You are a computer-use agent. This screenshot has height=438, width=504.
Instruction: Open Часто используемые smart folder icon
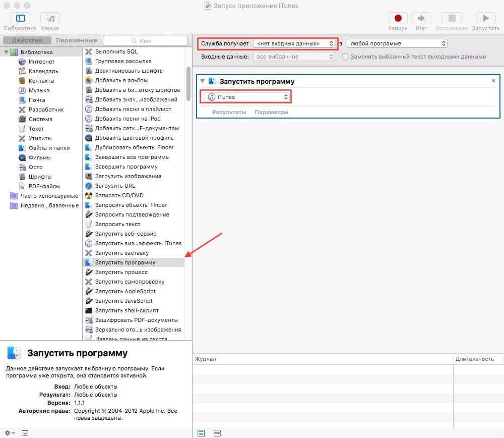[x=14, y=196]
